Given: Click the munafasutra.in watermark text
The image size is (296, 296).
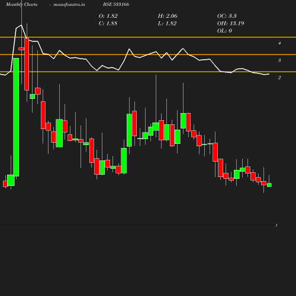Looking at the screenshot, I should pos(69,4).
